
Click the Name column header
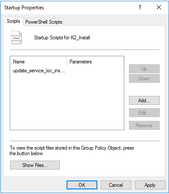(38, 62)
